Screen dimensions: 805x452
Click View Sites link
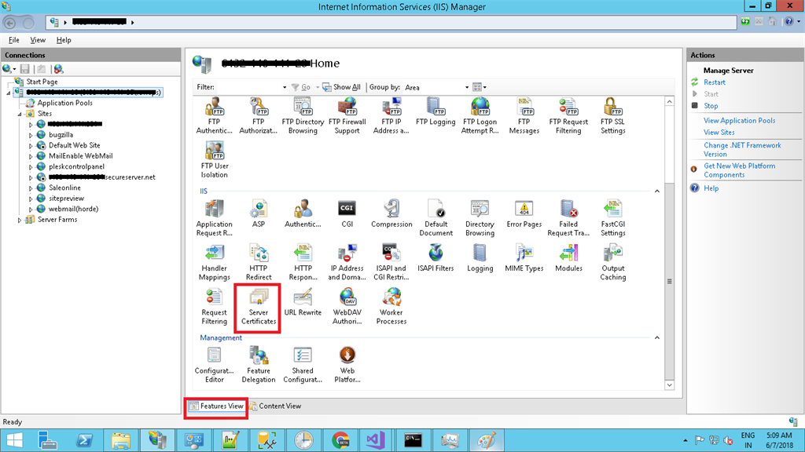pyautogui.click(x=719, y=133)
